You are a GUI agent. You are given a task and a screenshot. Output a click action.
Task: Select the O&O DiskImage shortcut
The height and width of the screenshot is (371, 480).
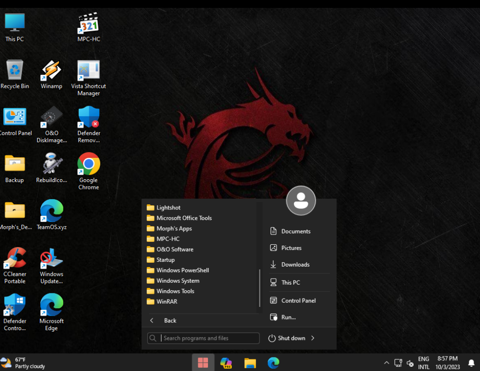[x=52, y=125]
